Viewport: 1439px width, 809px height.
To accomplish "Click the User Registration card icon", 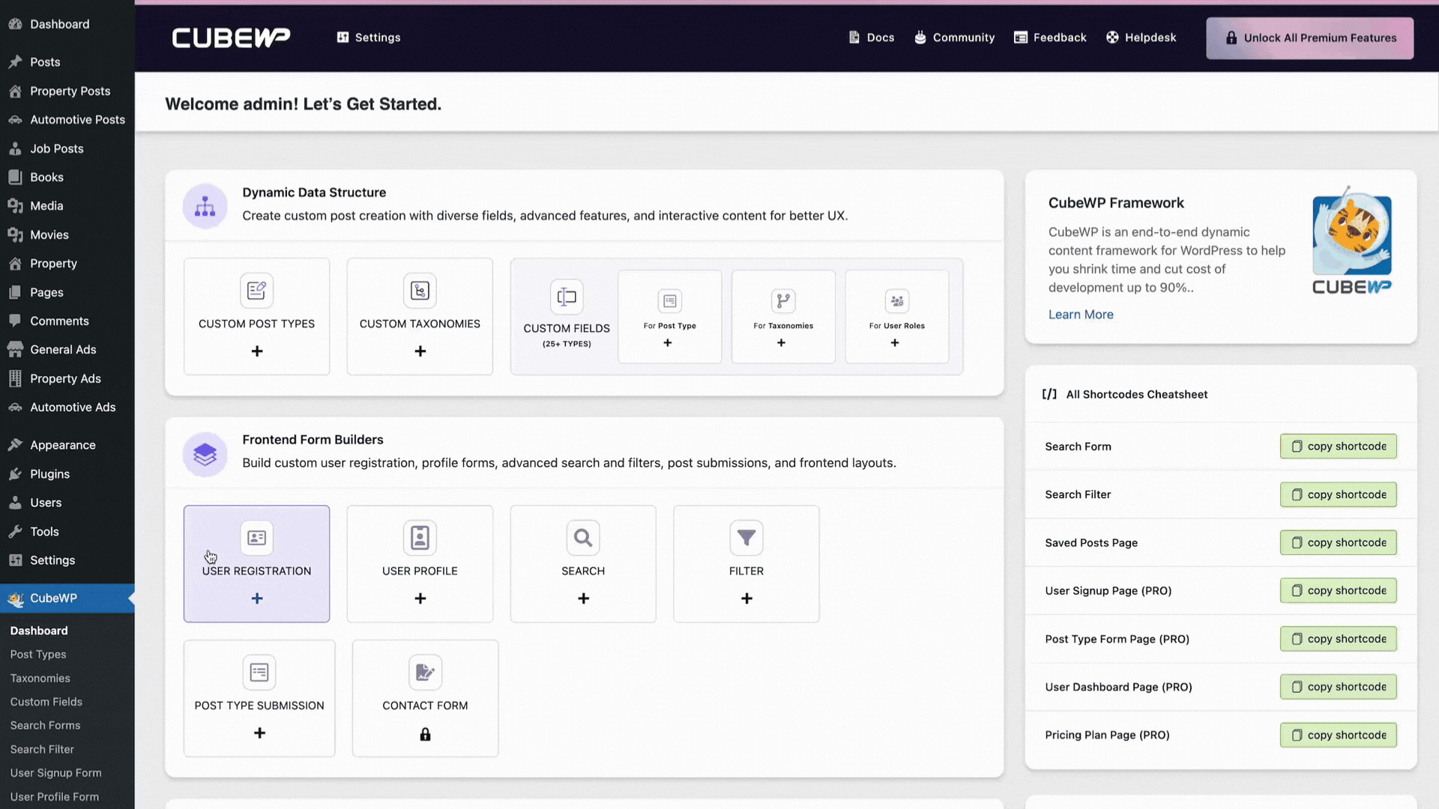I will [x=256, y=538].
